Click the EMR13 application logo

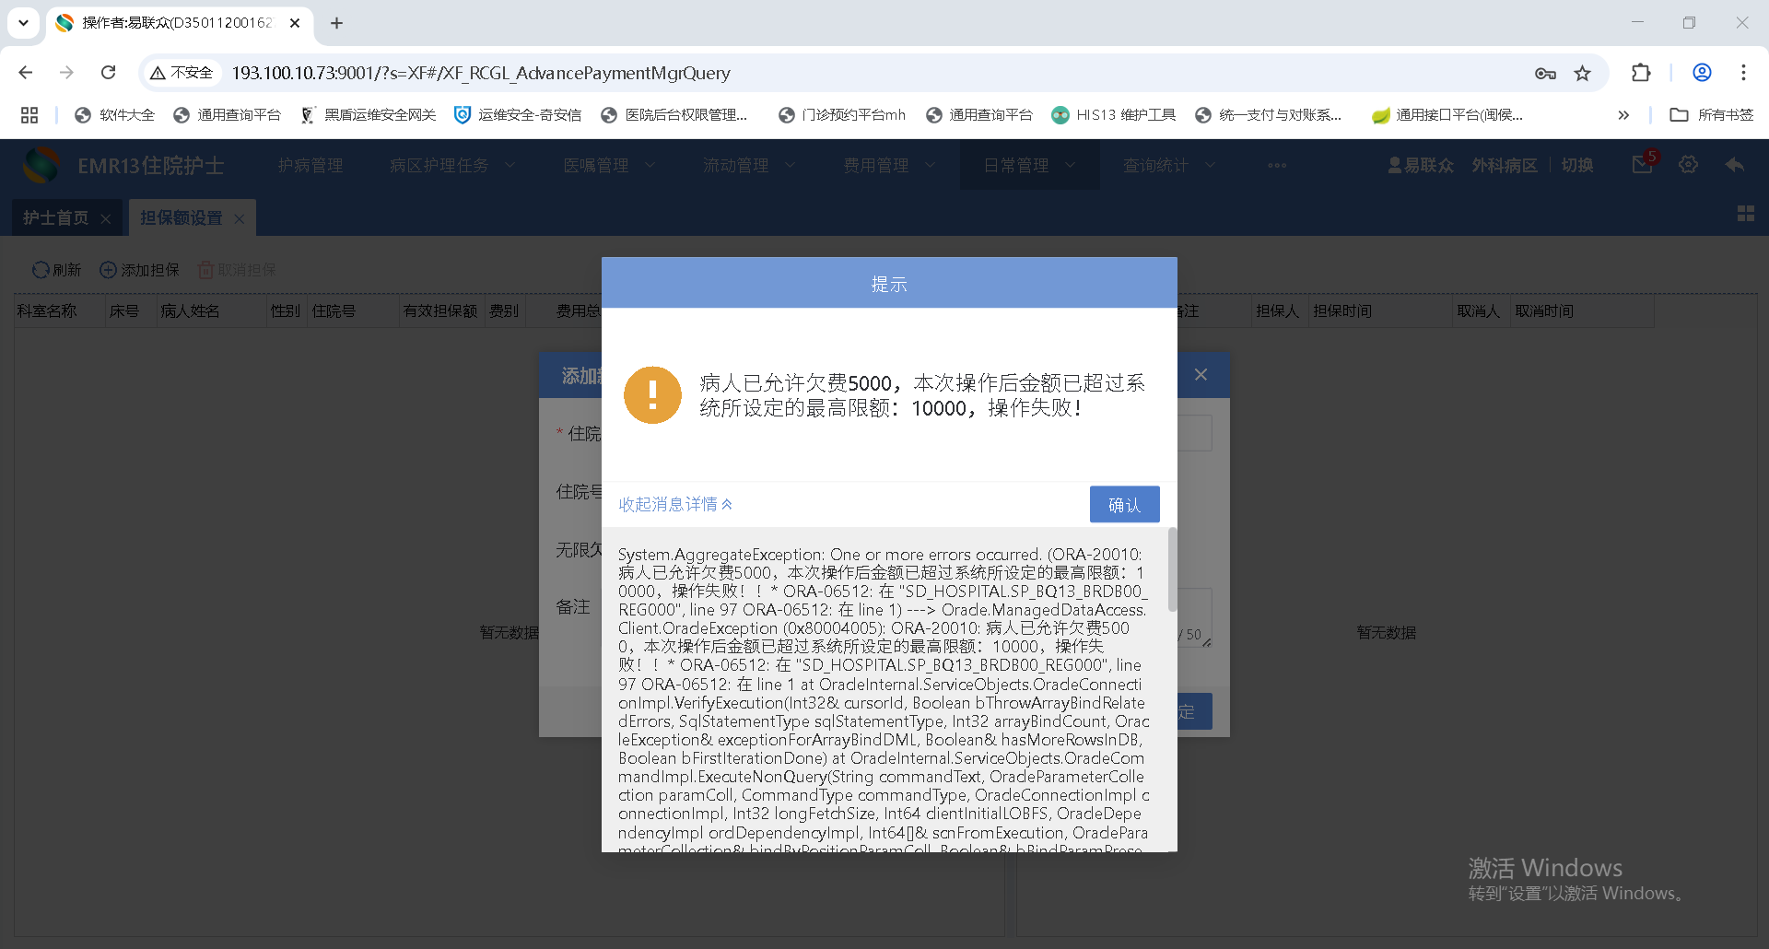41,165
